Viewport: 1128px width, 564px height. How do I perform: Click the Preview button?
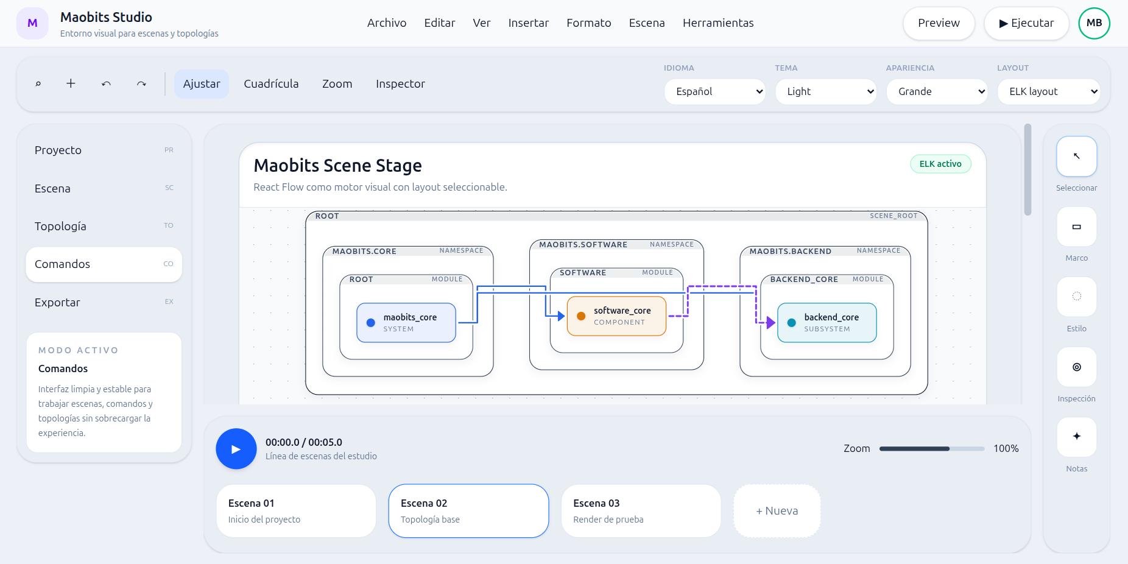(938, 23)
